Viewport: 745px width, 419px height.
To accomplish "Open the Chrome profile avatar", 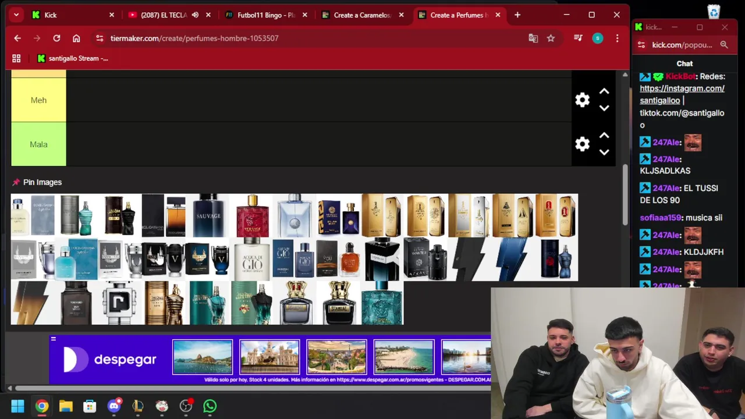I will click(x=598, y=38).
